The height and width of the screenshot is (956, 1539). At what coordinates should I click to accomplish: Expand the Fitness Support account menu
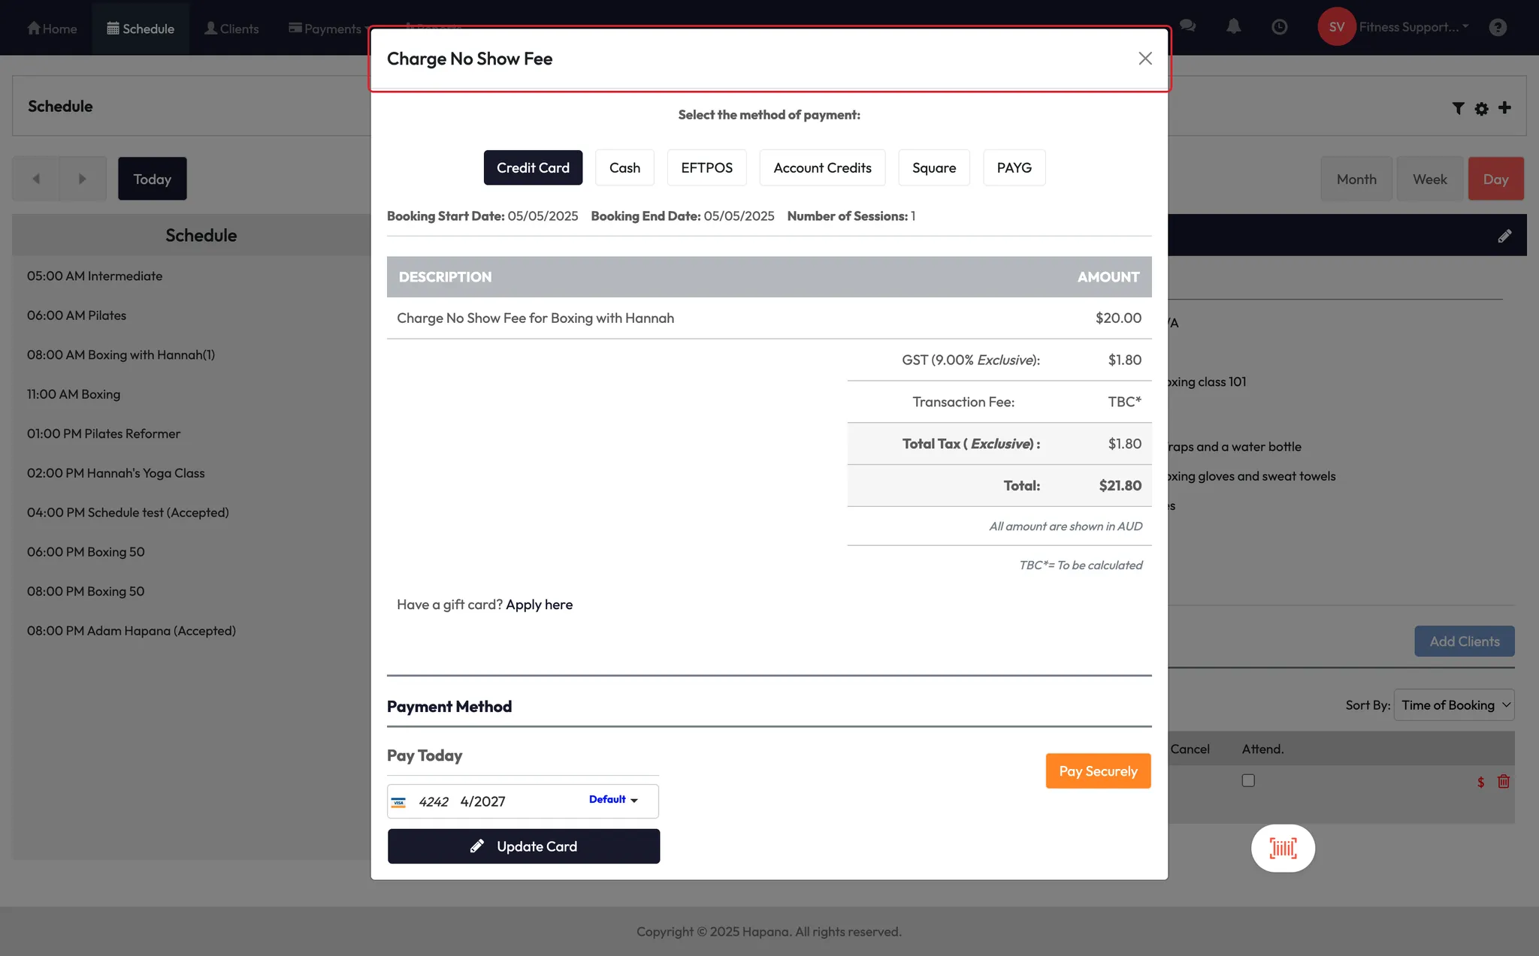pyautogui.click(x=1413, y=27)
